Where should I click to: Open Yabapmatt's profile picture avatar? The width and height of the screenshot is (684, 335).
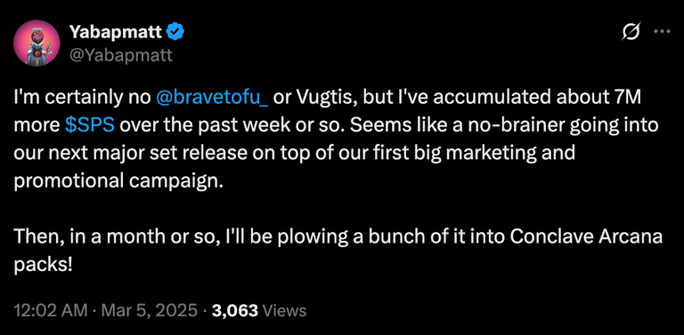pos(37,43)
